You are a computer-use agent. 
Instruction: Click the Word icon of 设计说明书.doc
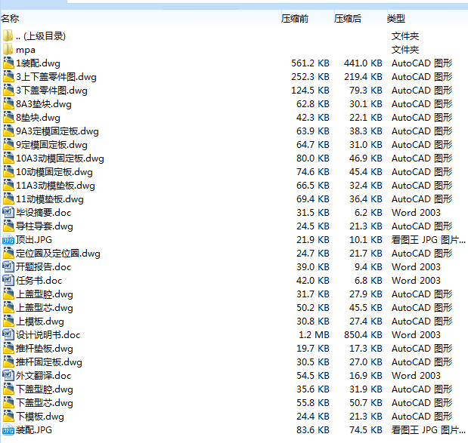point(8,335)
